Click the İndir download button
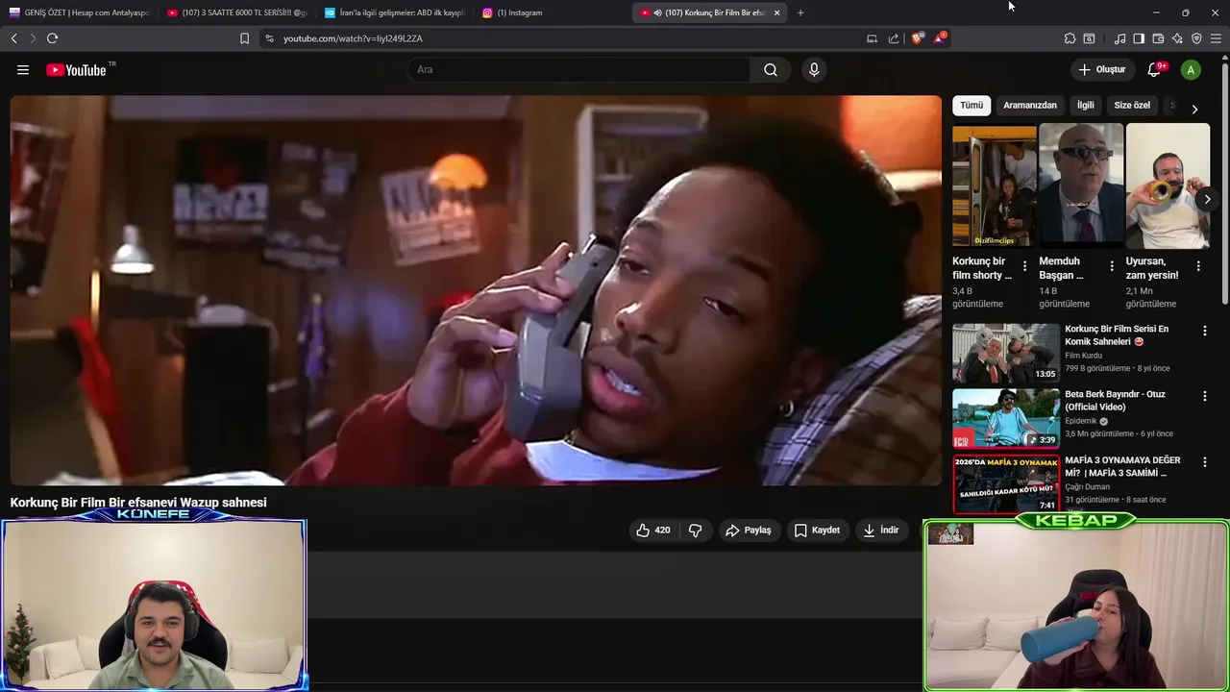The width and height of the screenshot is (1230, 692). pyautogui.click(x=881, y=530)
